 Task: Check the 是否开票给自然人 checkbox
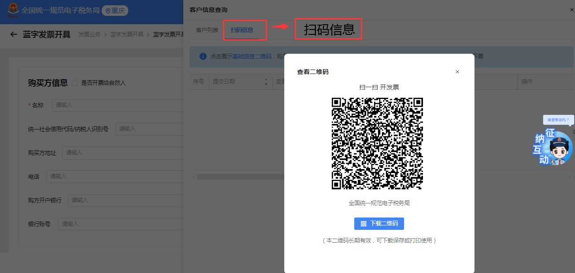(75, 83)
